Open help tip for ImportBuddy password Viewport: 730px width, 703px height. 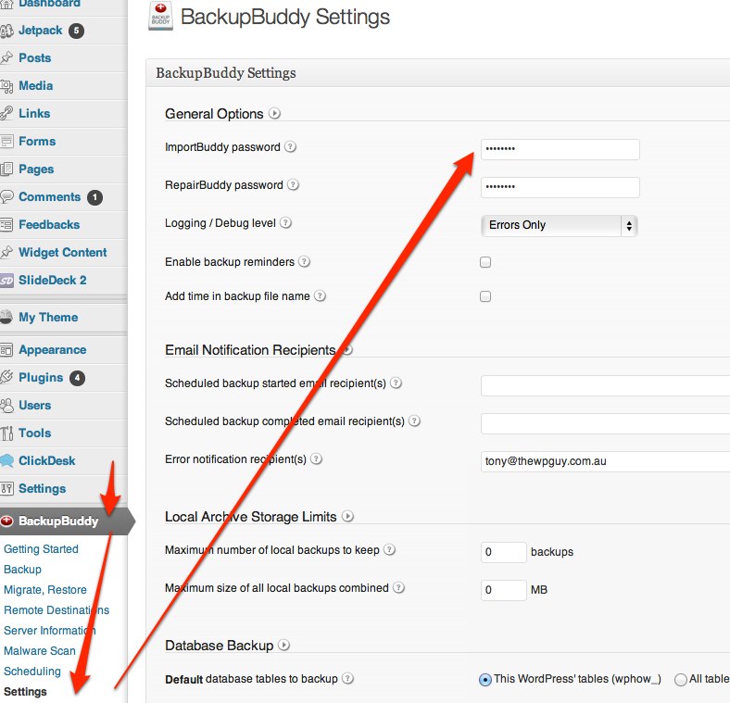pos(291,147)
